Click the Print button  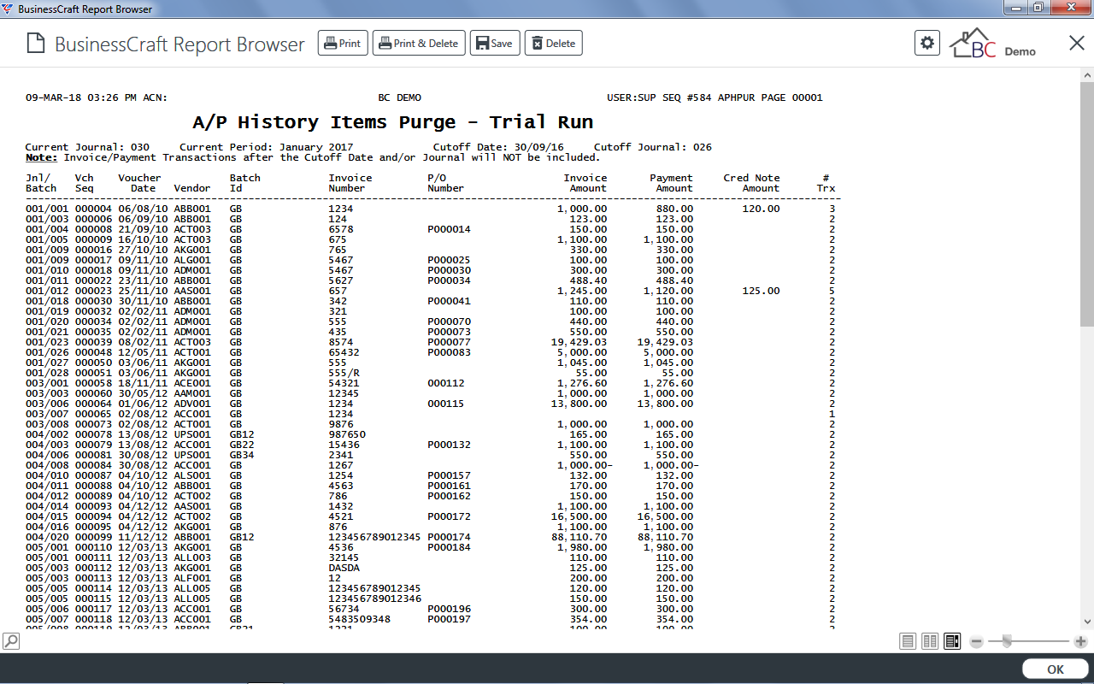pos(343,44)
